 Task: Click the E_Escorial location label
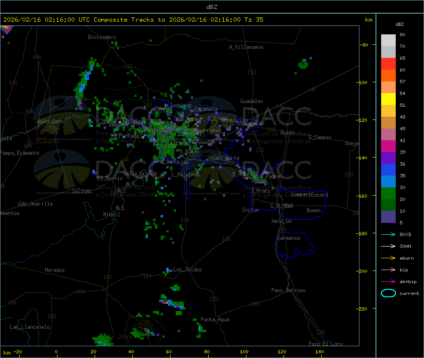pyautogui.click(x=175, y=162)
